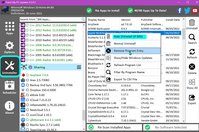
Task: Sort by Display Name column header
Action: pos(103,20)
